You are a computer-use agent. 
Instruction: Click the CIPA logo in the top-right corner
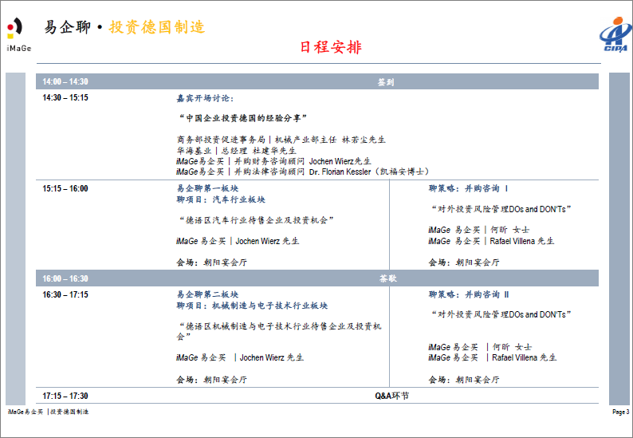point(614,37)
